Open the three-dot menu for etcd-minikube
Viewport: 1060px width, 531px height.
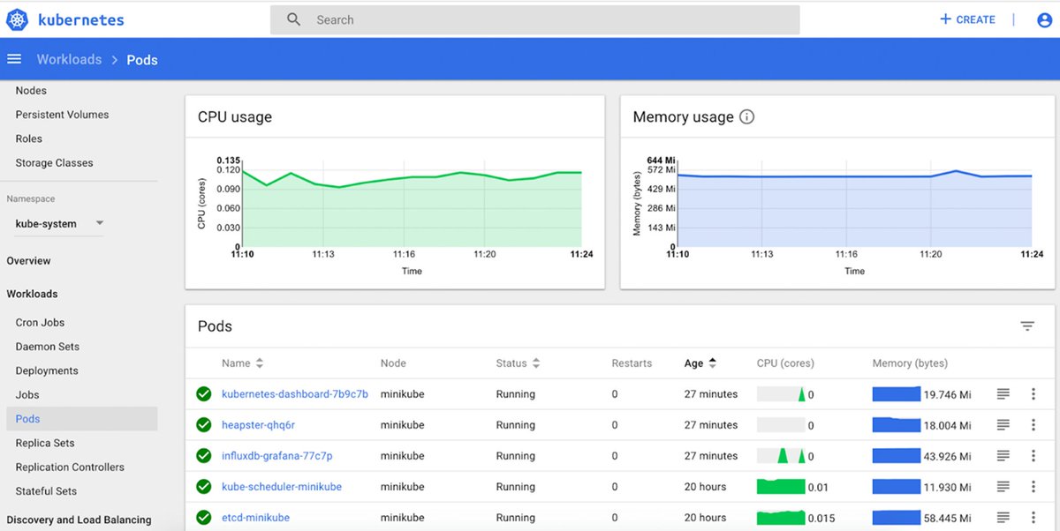[x=1033, y=518]
